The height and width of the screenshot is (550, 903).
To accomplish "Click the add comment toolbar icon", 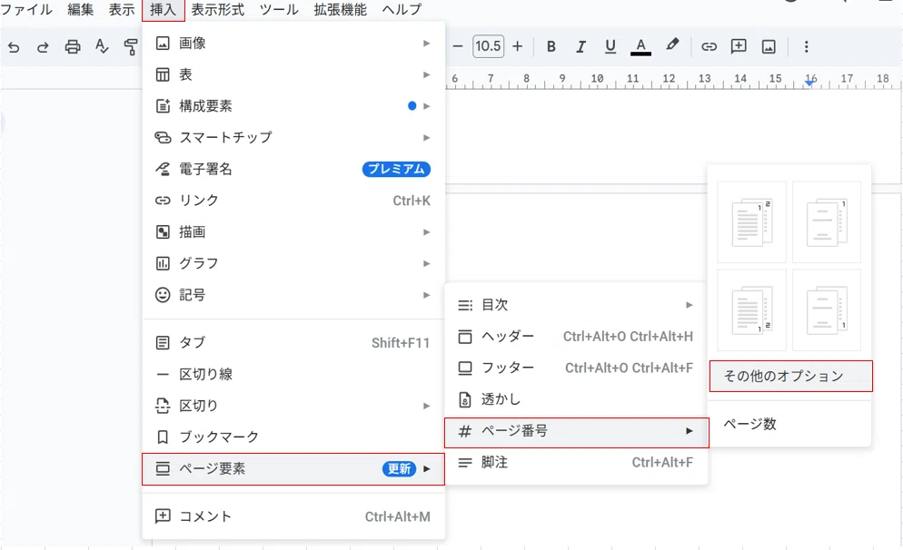I will point(739,46).
